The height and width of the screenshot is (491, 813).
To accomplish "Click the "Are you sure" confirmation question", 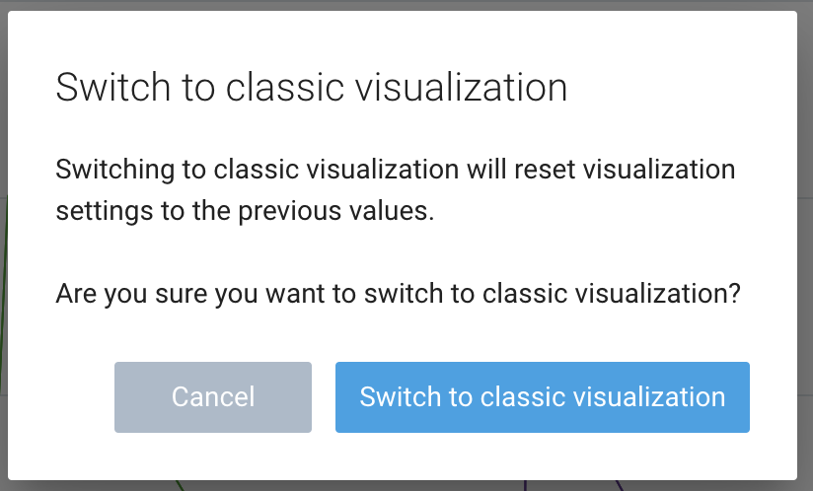I will tap(398, 294).
